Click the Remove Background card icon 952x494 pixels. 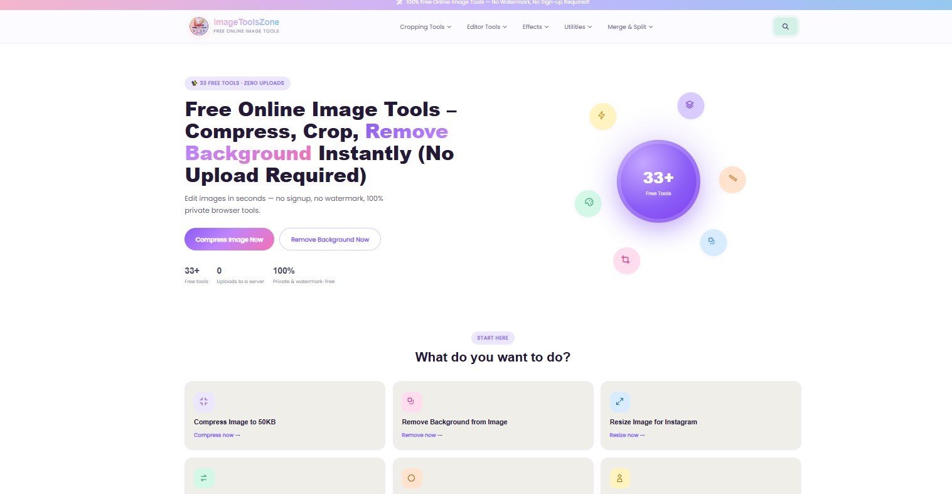tap(412, 402)
